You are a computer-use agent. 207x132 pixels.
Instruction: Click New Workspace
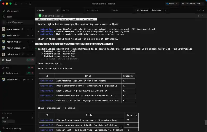click(17, 22)
